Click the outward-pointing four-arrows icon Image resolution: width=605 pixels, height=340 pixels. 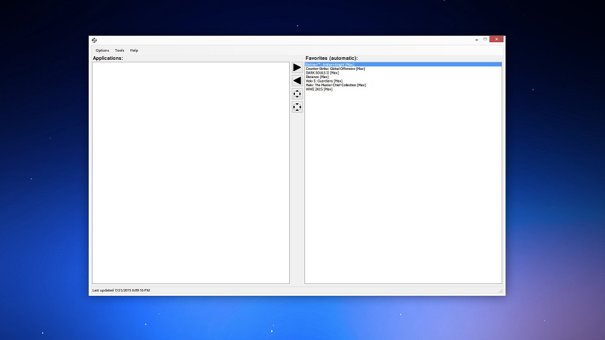[297, 94]
